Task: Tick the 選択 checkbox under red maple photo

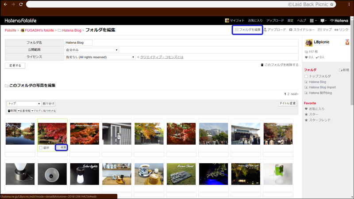Action: (x=41, y=148)
